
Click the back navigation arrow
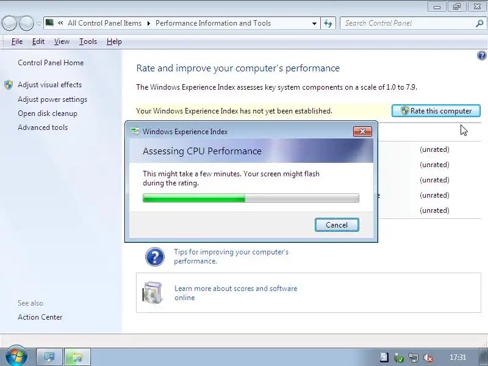tap(9, 23)
